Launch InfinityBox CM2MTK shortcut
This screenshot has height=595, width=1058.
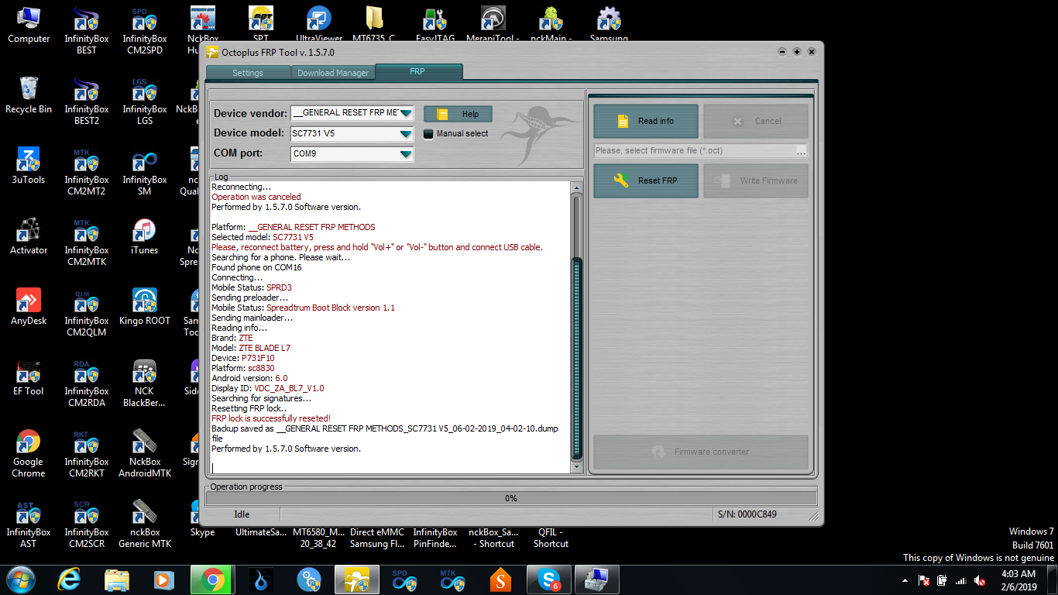(87, 242)
